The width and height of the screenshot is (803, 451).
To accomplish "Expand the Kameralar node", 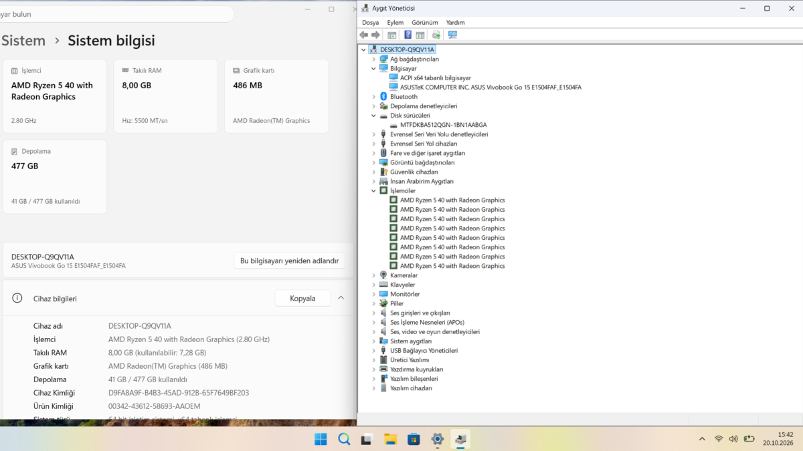I will coord(374,275).
